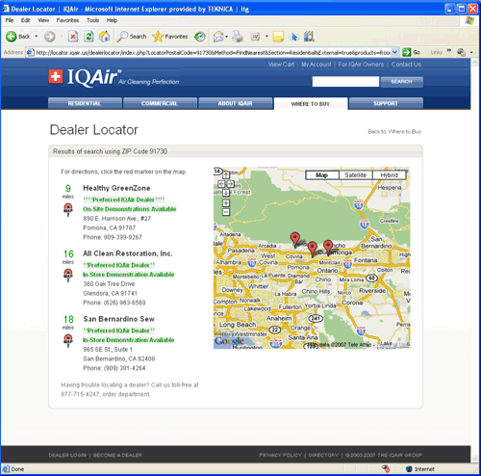Open the Tools menu
The image size is (481, 476).
(x=92, y=20)
